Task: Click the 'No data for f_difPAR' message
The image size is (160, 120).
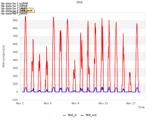Action: coord(14,6)
